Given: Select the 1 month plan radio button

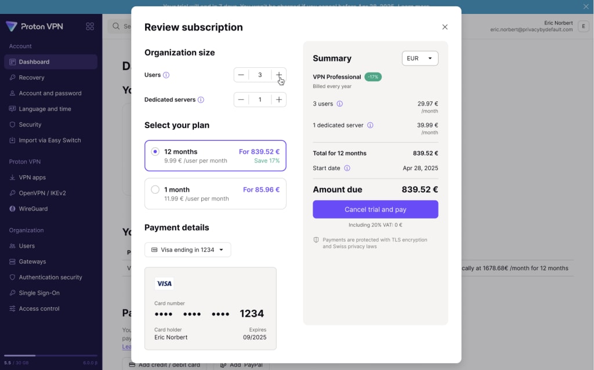Looking at the screenshot, I should click(155, 190).
